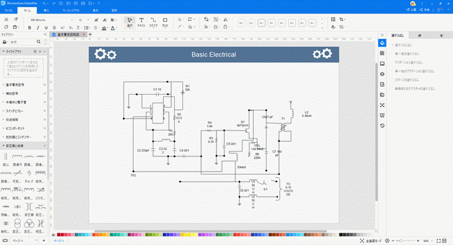This screenshot has width=453, height=245.
Task: Click the history icon in right sidebar
Action: pos(382,126)
